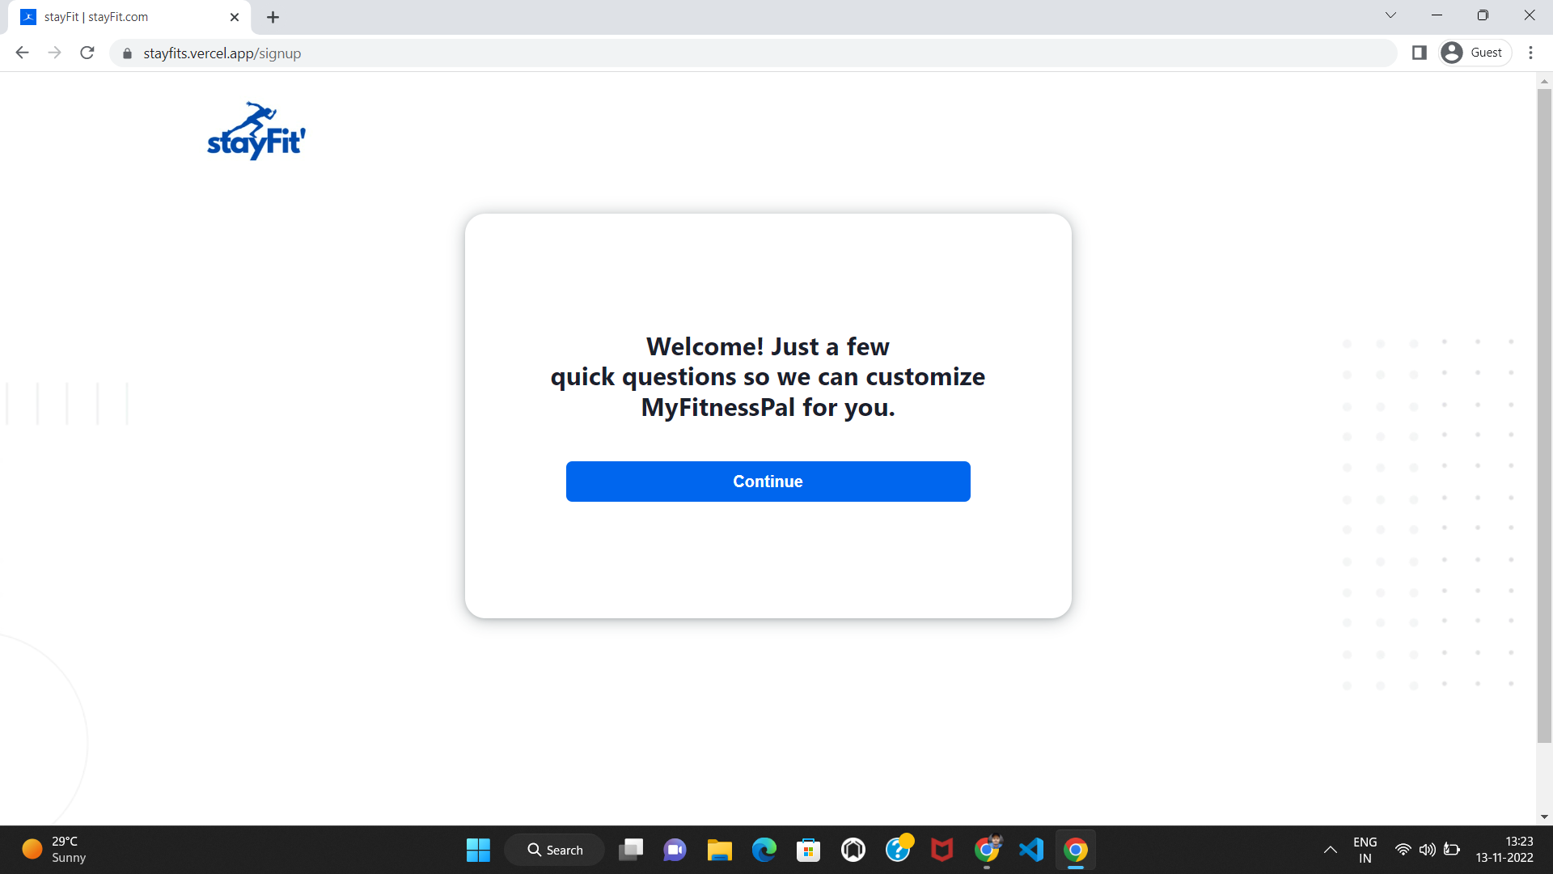Reload the page with refresh icon
1553x874 pixels.
87,53
